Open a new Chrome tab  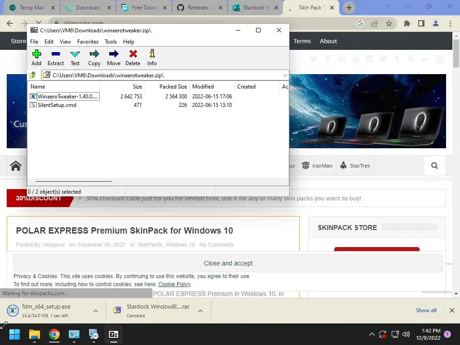tap(349, 8)
